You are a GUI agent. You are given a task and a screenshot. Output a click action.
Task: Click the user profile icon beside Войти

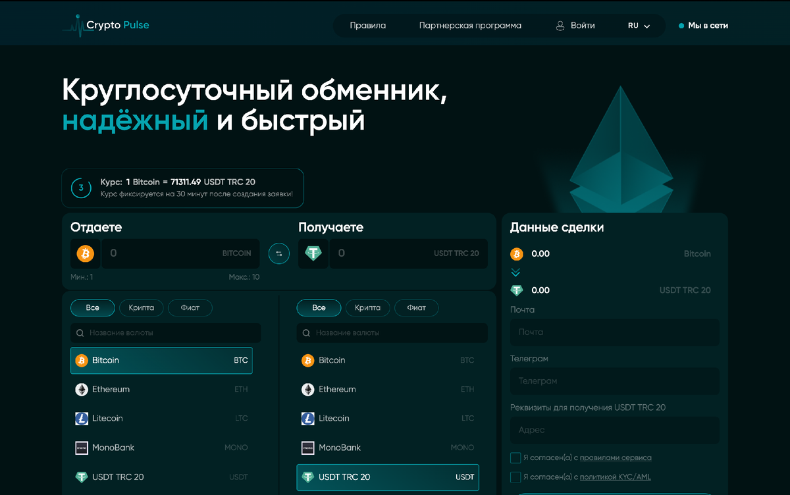[560, 26]
